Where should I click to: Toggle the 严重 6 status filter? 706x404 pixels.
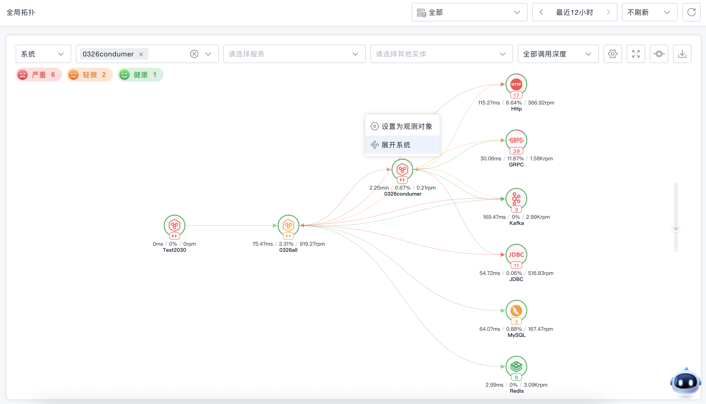[x=39, y=75]
